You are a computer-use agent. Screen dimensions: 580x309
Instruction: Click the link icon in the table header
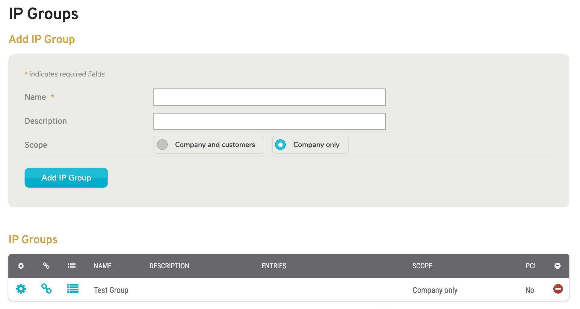[46, 266]
